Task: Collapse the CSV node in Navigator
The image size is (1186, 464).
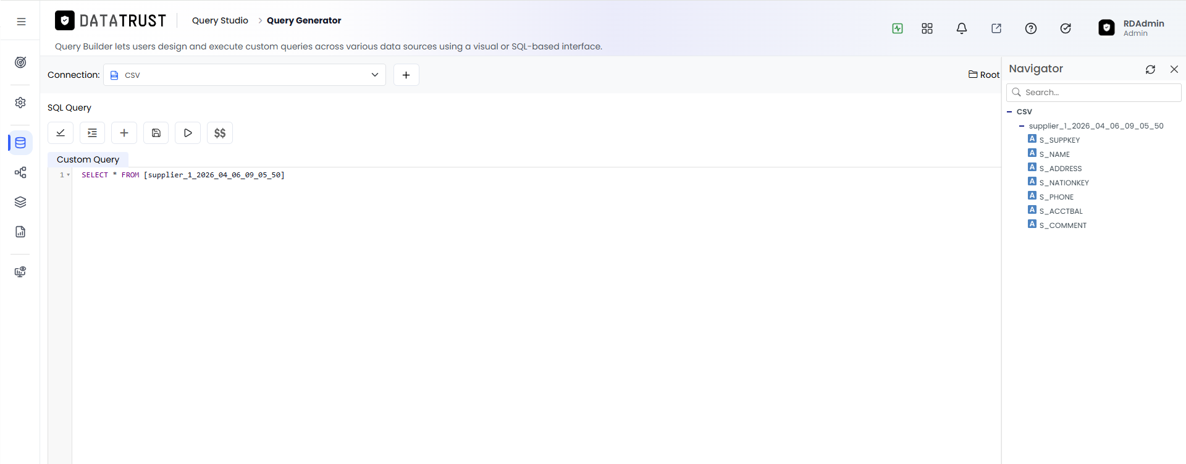Action: [x=1009, y=112]
